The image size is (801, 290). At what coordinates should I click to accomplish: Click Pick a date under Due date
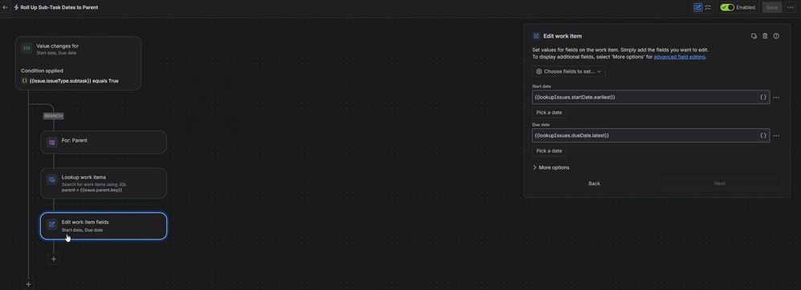point(549,151)
